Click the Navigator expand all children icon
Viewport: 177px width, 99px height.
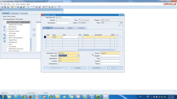pos(4,35)
